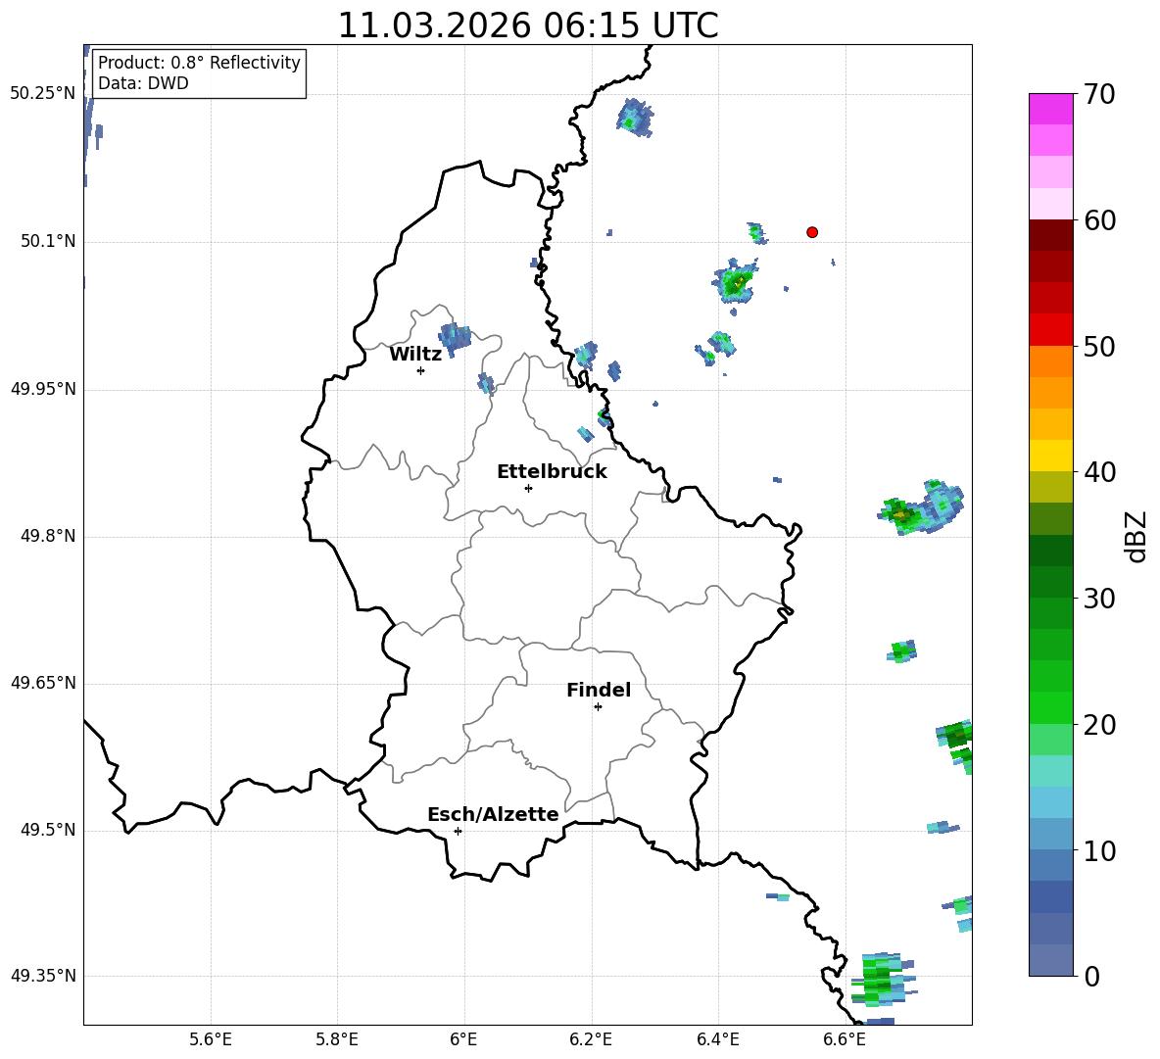Screen dimensions: 1160x1059
Task: Click the 49.35°N latitude label
Action: 43,976
